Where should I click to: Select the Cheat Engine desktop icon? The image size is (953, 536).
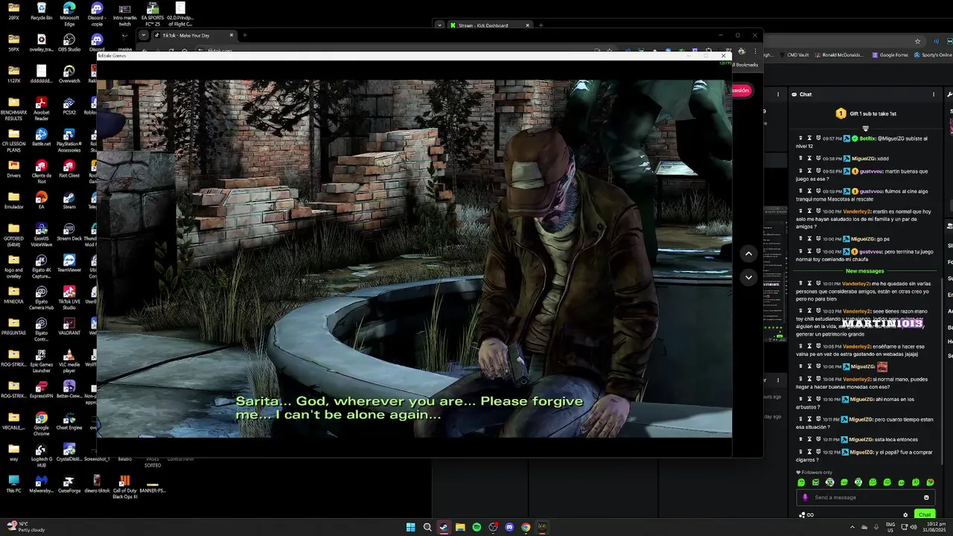tap(69, 421)
